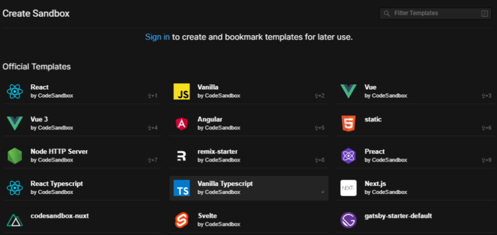Click the Remix R logo icon

[182, 156]
